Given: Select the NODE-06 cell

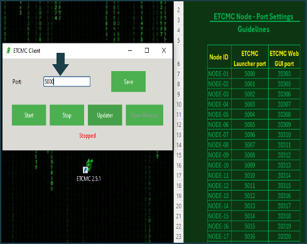Looking at the screenshot, I should (219, 125).
